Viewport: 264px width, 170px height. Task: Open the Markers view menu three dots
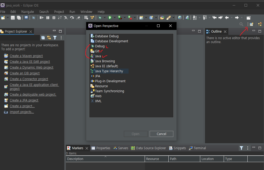coord(247,148)
